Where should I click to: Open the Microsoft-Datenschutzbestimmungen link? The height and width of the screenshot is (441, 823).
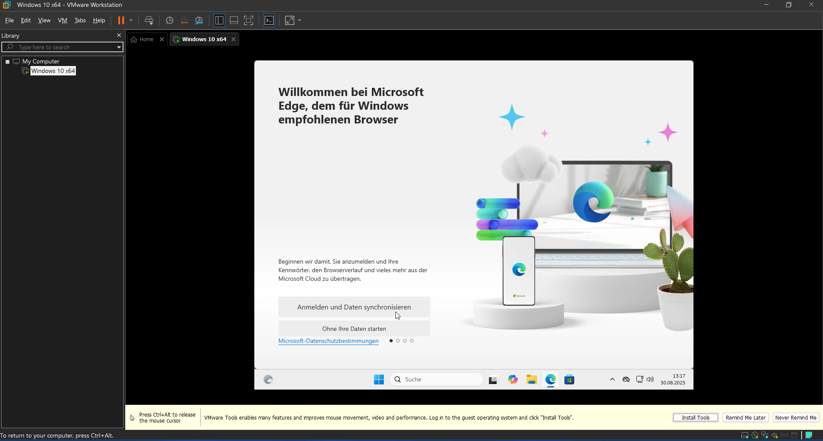point(328,341)
